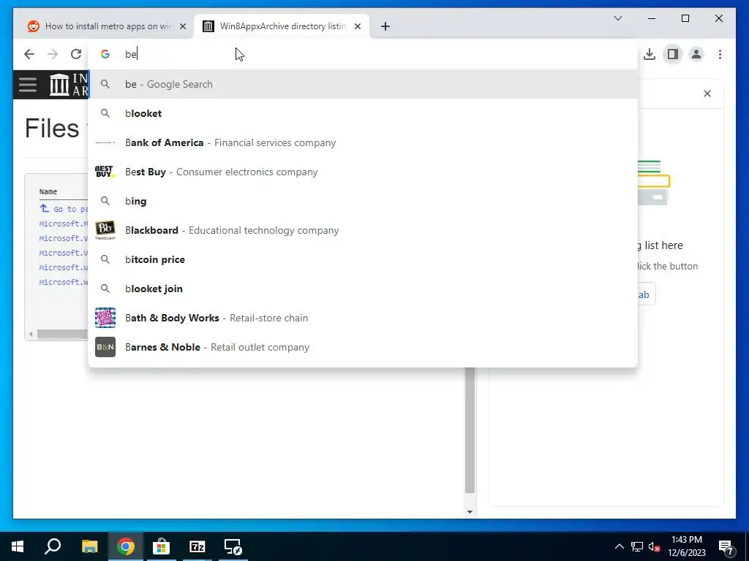Image resolution: width=749 pixels, height=561 pixels.
Task: Open the tab search chevron
Action: [617, 18]
